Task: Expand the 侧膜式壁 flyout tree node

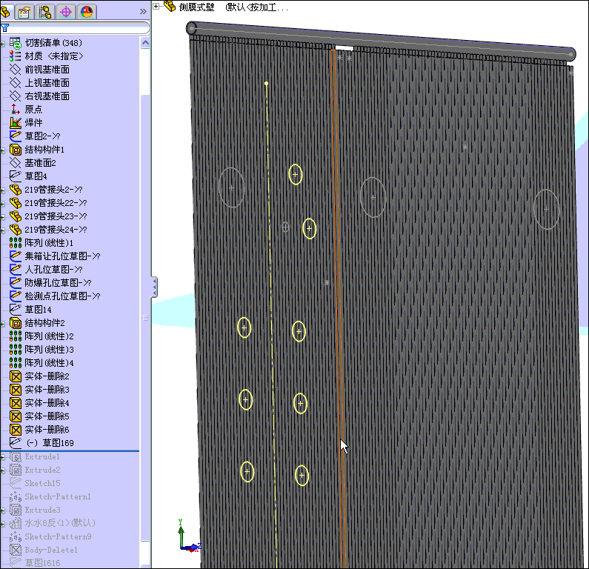Action: point(156,6)
